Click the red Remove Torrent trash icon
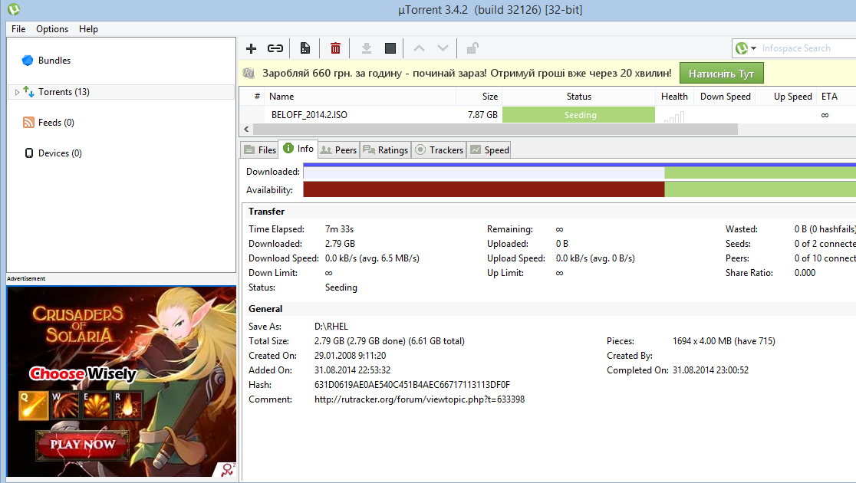 pyautogui.click(x=335, y=48)
